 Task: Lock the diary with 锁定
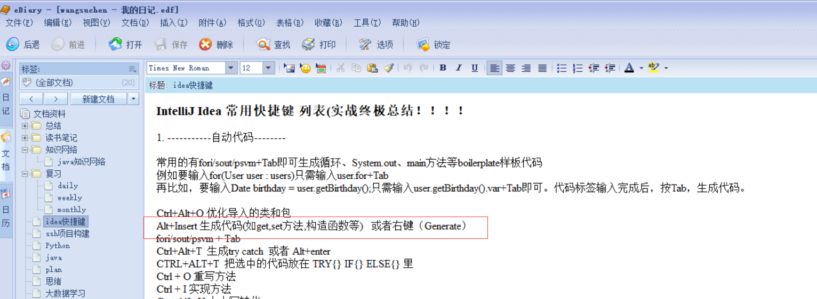(434, 45)
